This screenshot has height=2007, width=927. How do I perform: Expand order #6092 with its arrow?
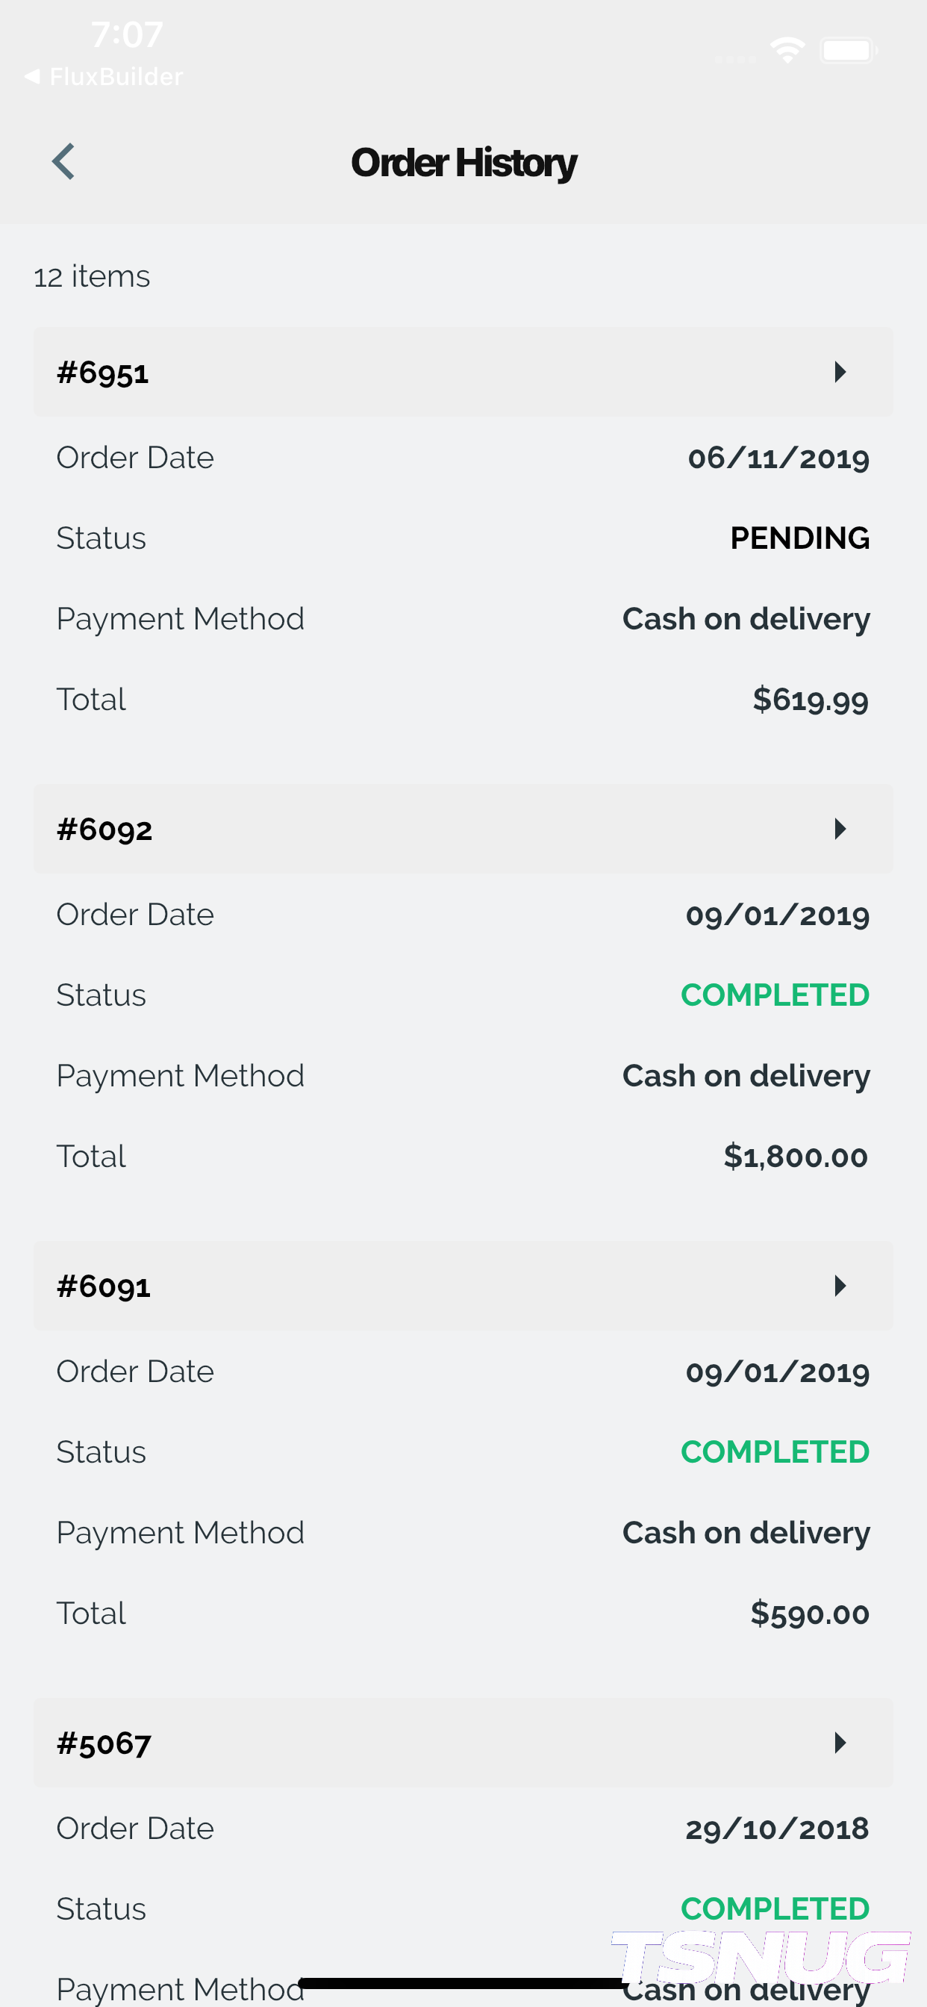click(x=839, y=829)
